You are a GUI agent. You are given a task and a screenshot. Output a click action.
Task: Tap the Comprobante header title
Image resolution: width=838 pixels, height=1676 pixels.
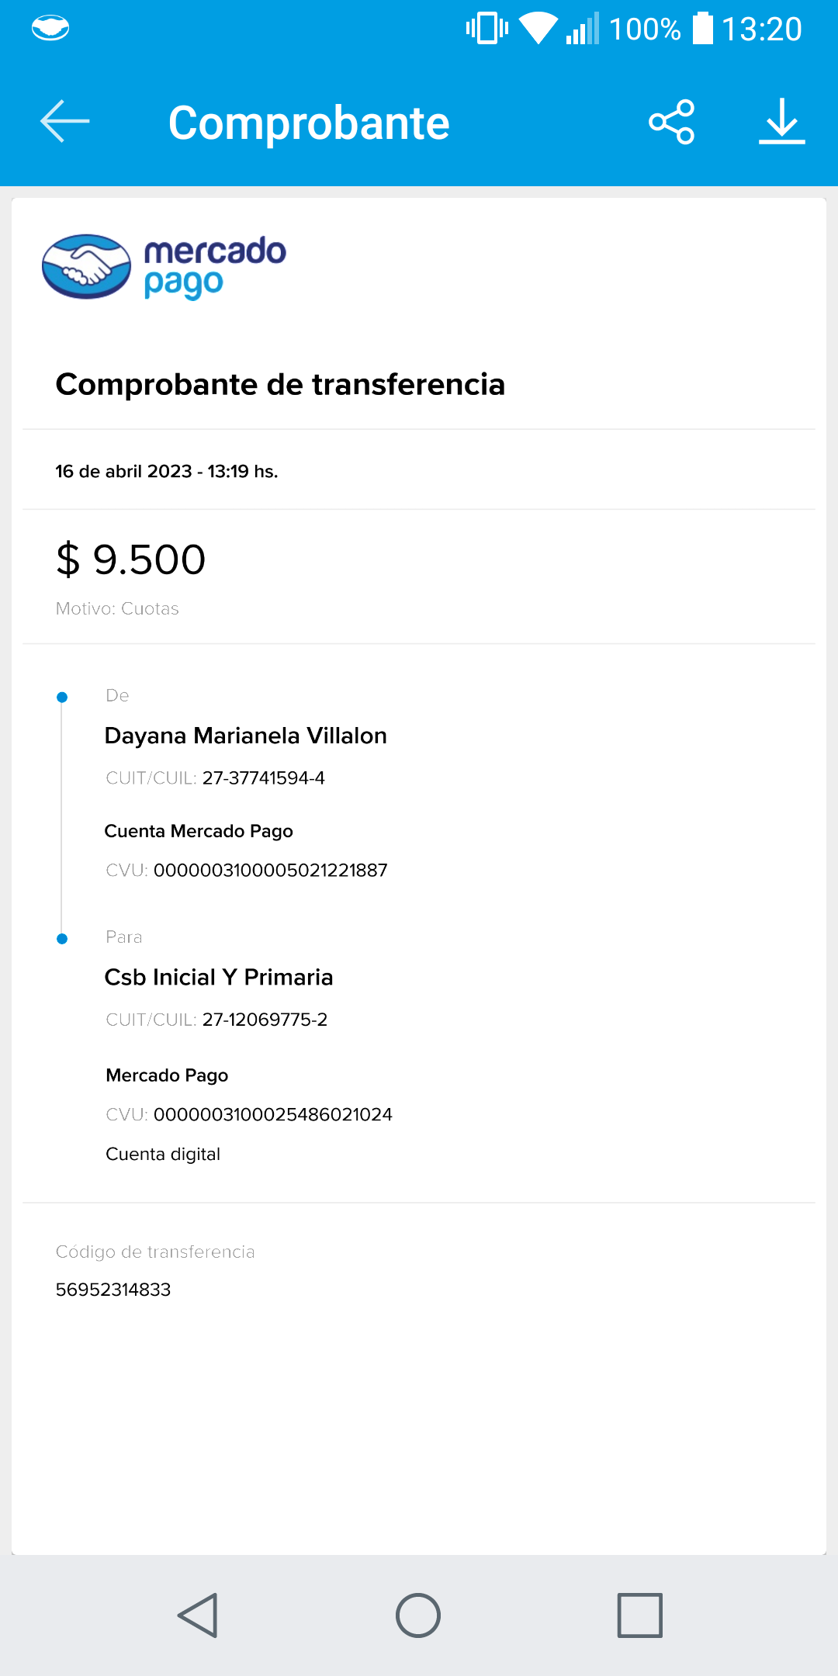309,123
